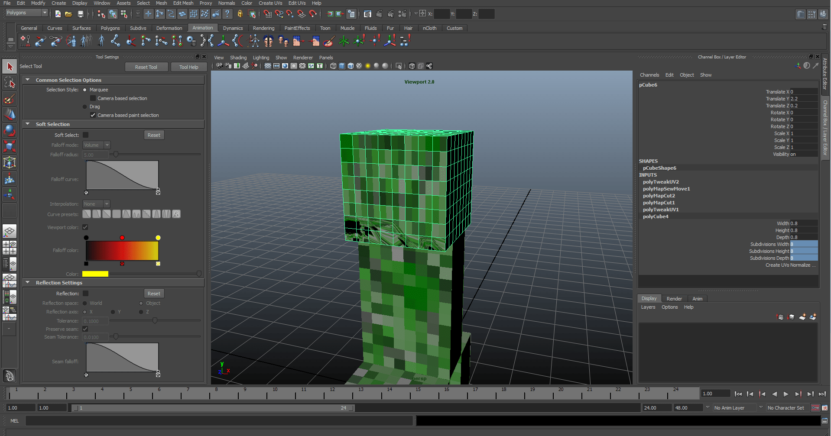Click the Tool Help button
This screenshot has width=831, height=436.
[x=189, y=67]
